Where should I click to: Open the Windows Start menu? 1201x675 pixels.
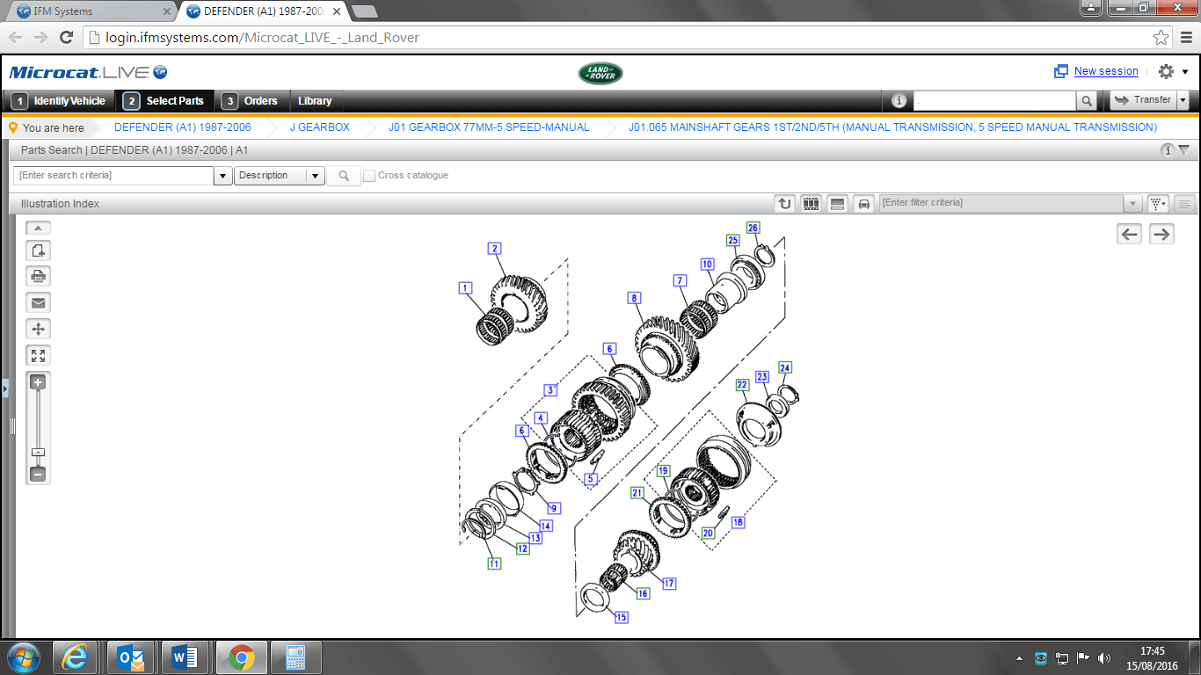coord(23,657)
